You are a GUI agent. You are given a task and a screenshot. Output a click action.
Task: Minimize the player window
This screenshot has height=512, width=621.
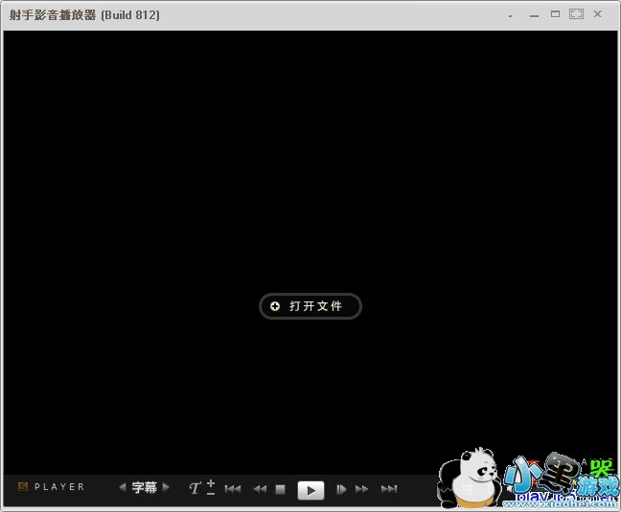[x=534, y=16]
